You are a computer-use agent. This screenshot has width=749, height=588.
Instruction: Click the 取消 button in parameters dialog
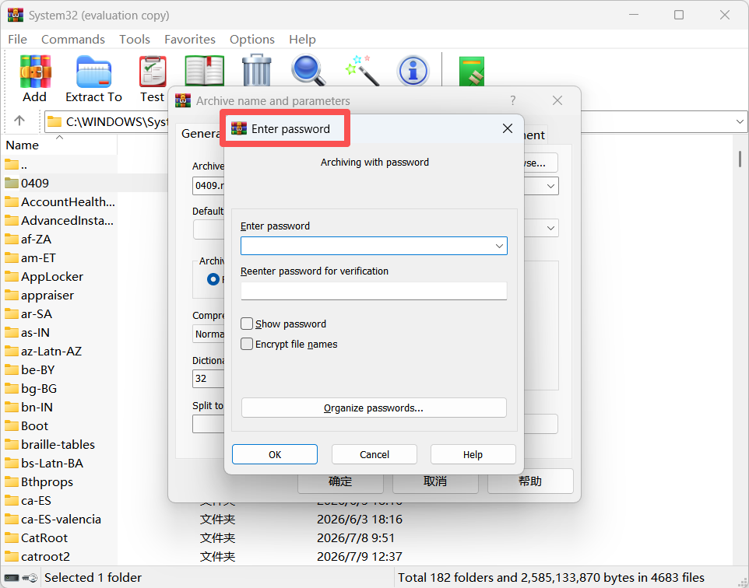(435, 481)
